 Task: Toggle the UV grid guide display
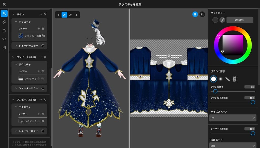point(195,14)
